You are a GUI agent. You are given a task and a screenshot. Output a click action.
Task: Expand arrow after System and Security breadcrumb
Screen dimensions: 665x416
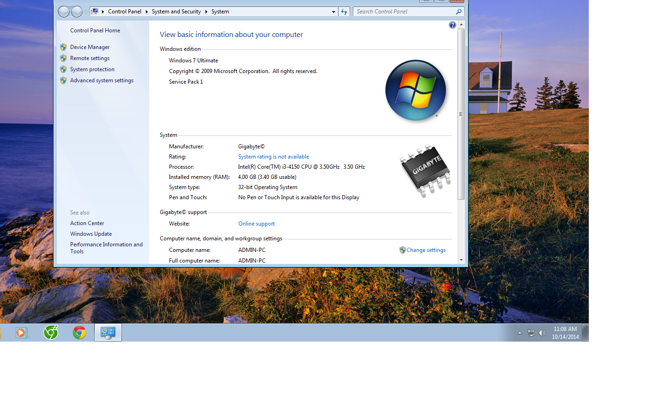pos(206,12)
